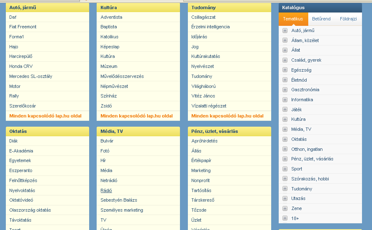Switch to the Földrajzi catalog tab
Image resolution: width=372 pixels, height=230 pixels.
(x=348, y=19)
